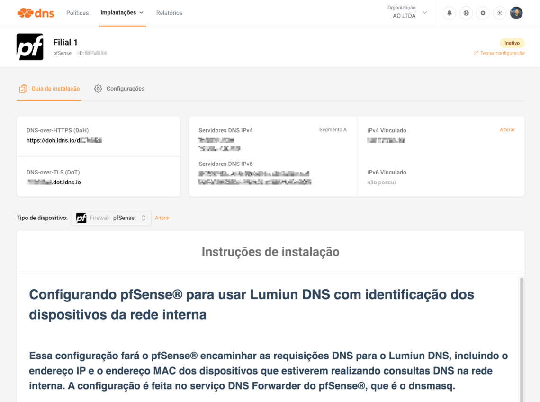
Task: Switch to the Configurações tab
Action: click(125, 89)
